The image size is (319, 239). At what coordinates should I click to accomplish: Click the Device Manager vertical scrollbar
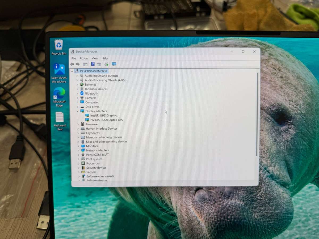(x=257, y=114)
